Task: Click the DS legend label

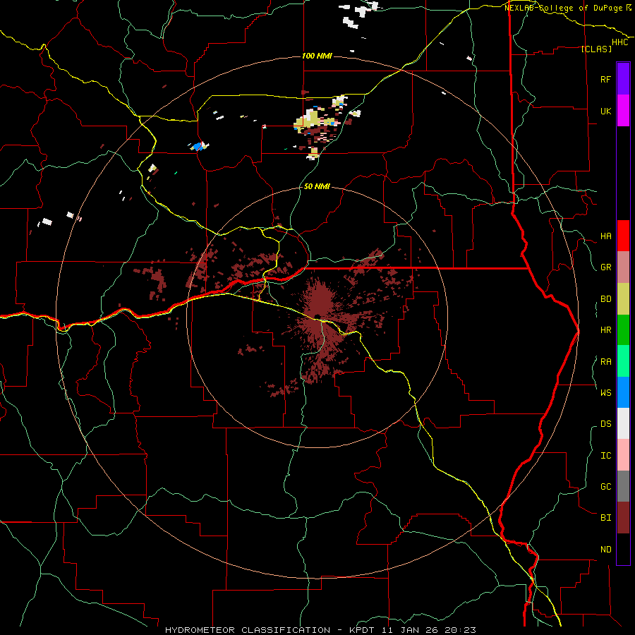Action: (605, 423)
